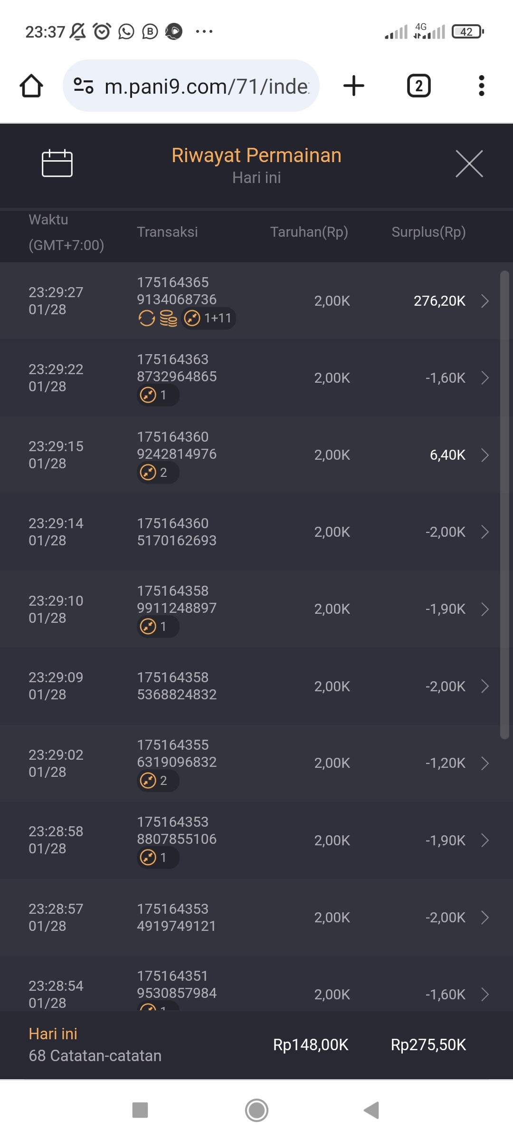Tap the free spin 1+11 badge
The width and height of the screenshot is (513, 1141).
[x=209, y=318]
